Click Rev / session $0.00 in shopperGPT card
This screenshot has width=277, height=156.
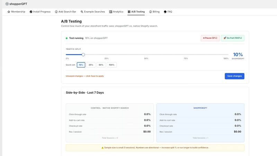[x=238, y=132]
